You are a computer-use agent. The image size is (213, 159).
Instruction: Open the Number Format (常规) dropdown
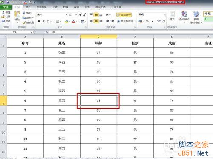tap(164, 14)
